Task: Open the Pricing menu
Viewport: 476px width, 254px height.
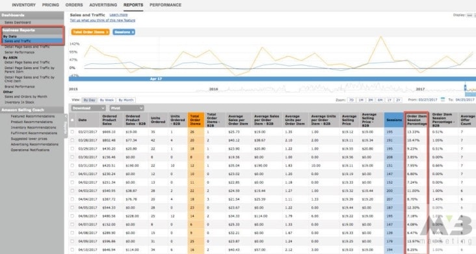Action: coord(50,5)
